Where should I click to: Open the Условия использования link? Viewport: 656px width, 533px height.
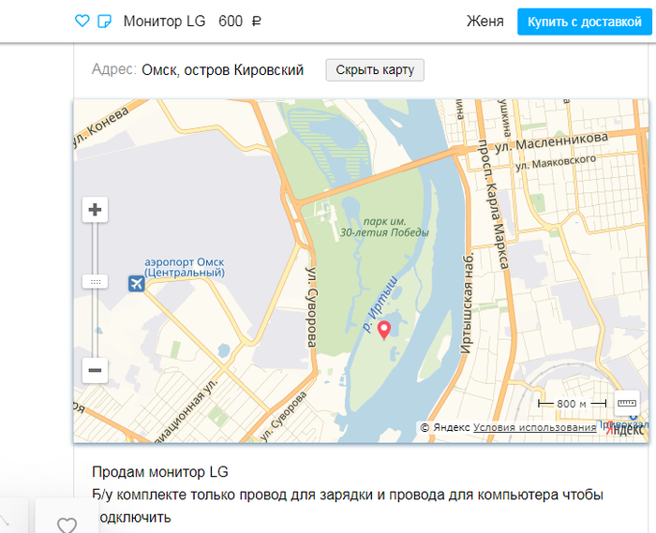click(x=534, y=428)
